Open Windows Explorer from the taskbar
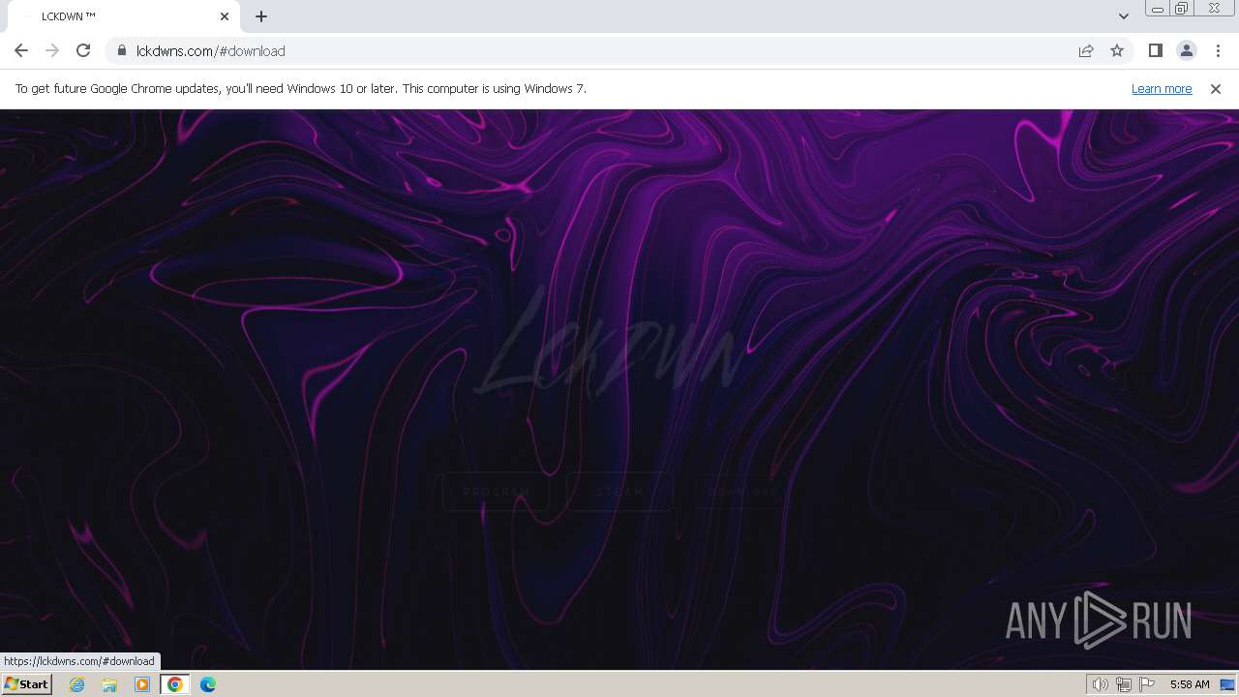Viewport: 1239px width, 697px height. (x=109, y=684)
